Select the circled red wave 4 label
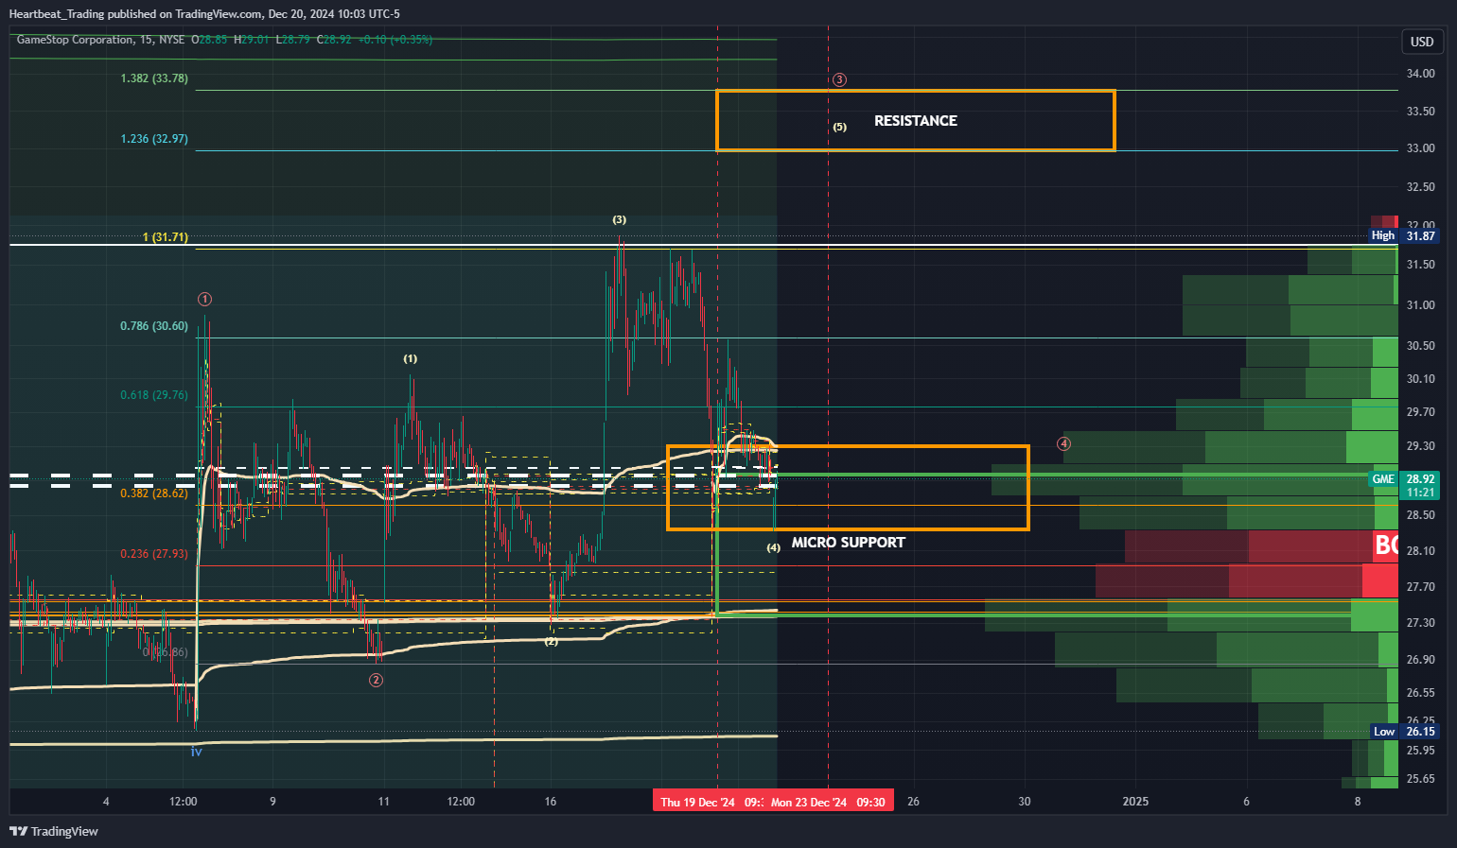This screenshot has height=848, width=1457. [1063, 443]
